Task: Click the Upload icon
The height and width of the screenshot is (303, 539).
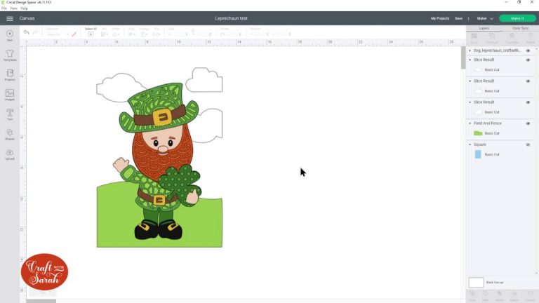Action: 10,152
